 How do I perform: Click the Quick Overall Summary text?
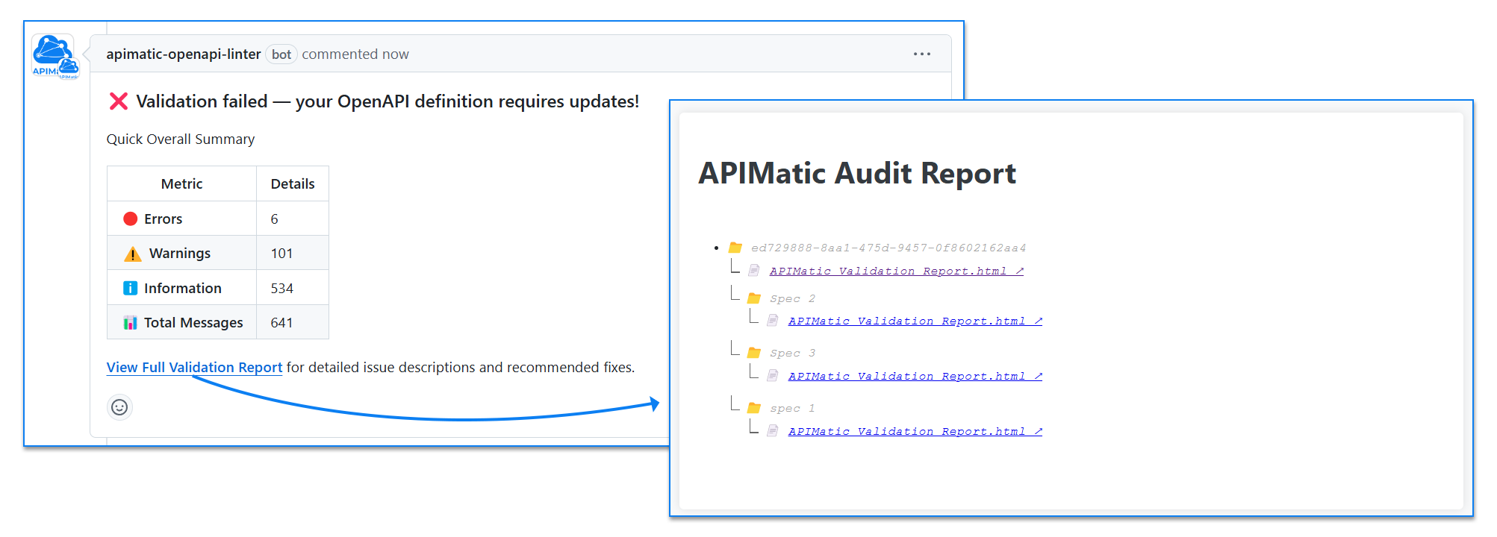pos(180,139)
